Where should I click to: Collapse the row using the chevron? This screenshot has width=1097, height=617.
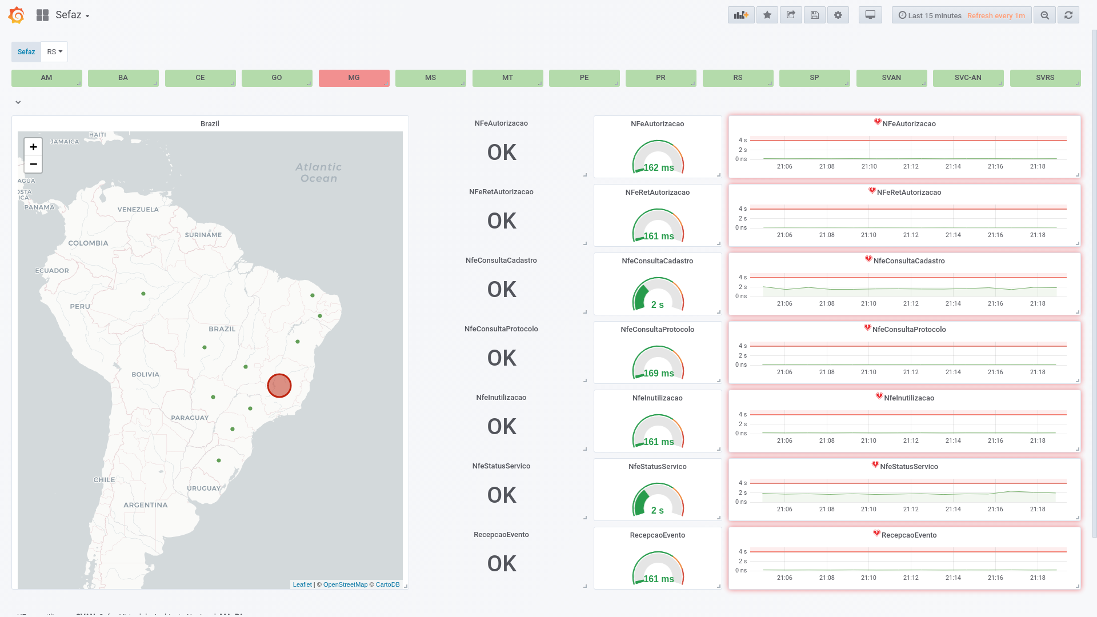tap(18, 102)
